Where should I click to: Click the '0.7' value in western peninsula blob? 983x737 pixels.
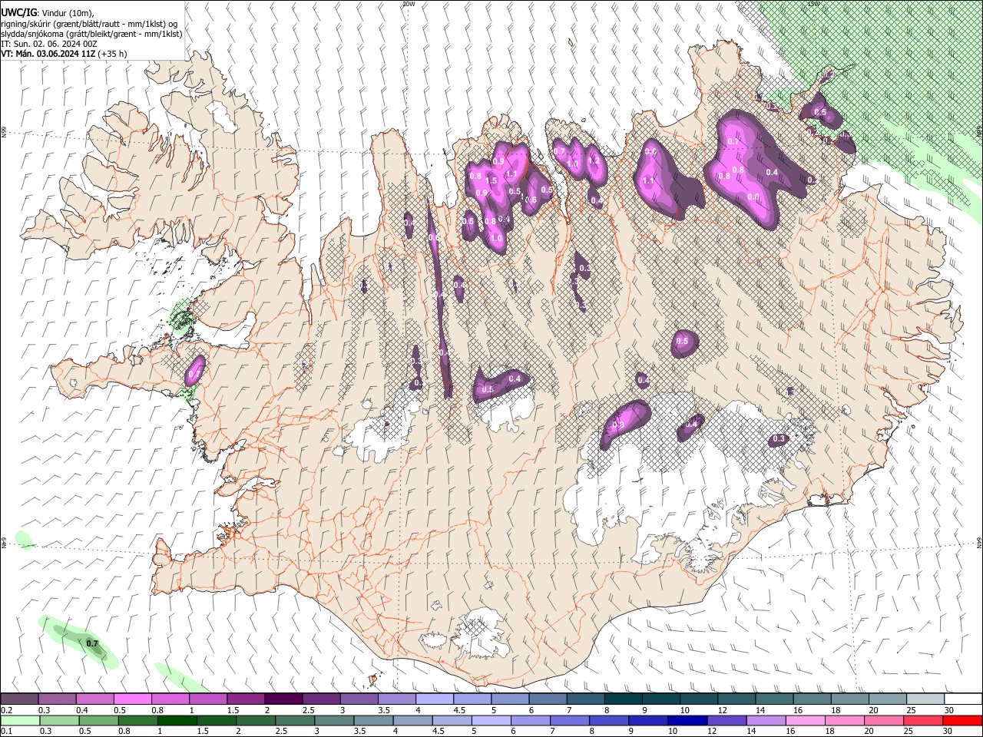[194, 375]
